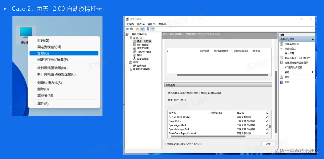Viewport: 324px width, 159px height.
Task: Click the Up one level folder icon
Action: click(x=137, y=29)
